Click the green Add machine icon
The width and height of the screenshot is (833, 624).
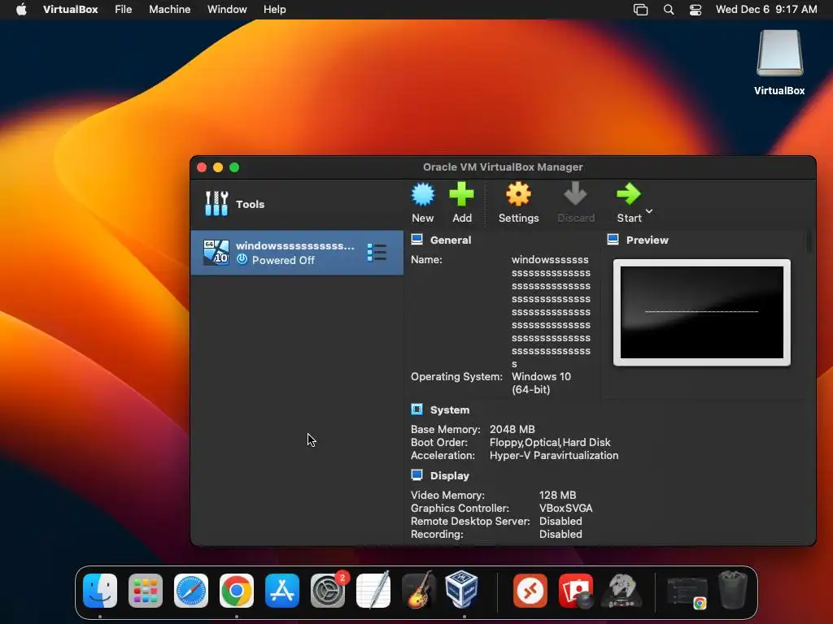click(x=462, y=195)
